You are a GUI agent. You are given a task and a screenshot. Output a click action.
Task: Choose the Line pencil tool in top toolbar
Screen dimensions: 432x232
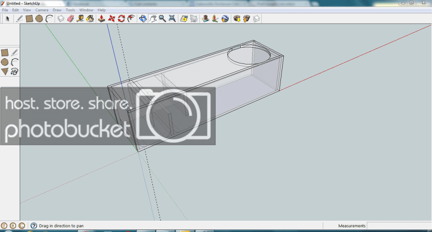pyautogui.click(x=19, y=19)
